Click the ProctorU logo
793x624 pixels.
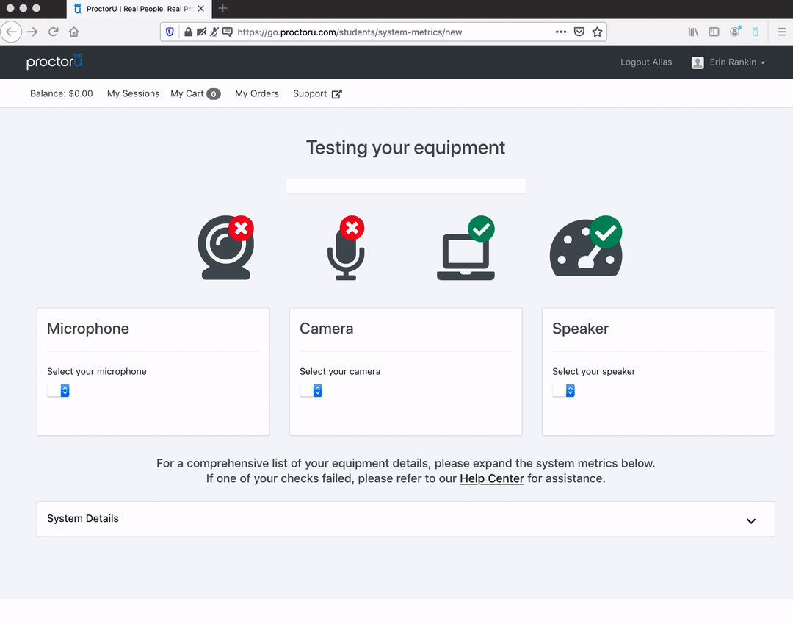click(x=54, y=62)
